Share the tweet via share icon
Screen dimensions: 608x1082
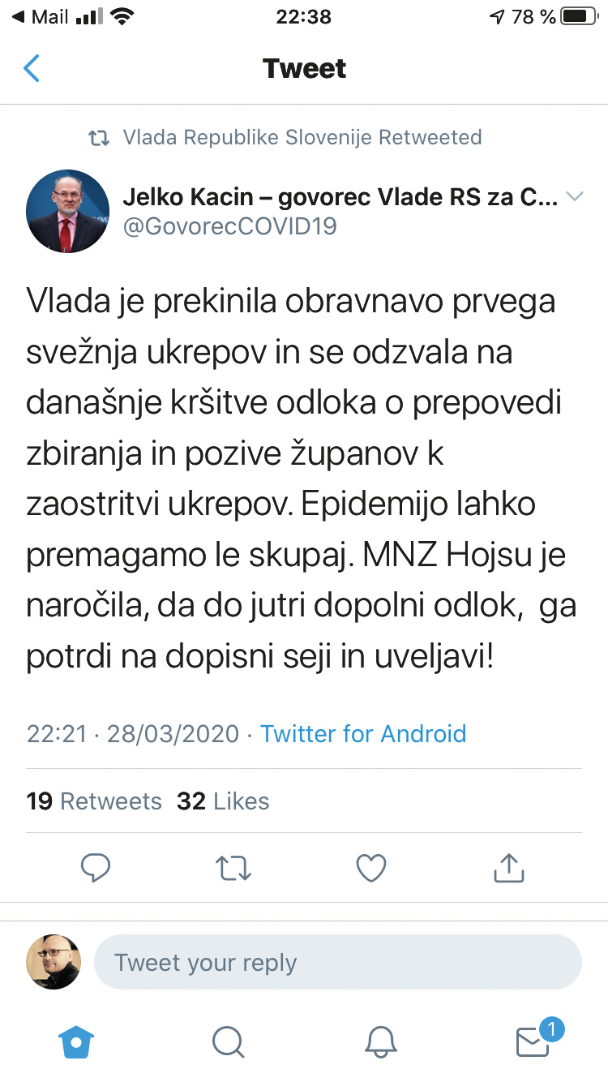point(509,868)
